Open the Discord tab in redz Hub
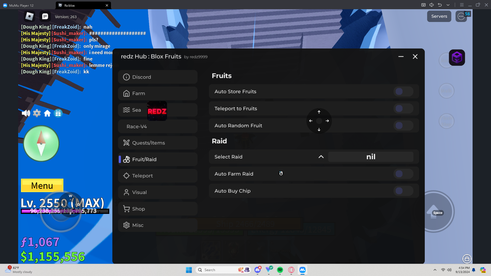 tap(158, 77)
